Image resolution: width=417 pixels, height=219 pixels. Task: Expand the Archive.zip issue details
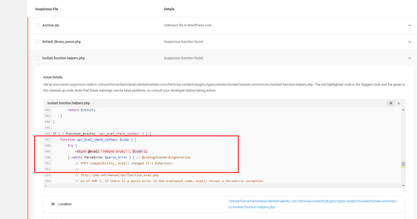click(x=409, y=25)
